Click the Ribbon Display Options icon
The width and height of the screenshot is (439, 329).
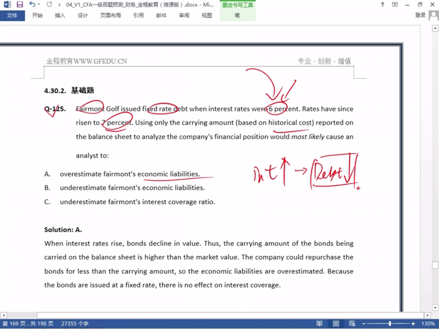click(x=395, y=4)
